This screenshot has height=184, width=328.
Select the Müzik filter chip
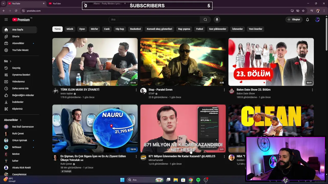click(x=70, y=29)
